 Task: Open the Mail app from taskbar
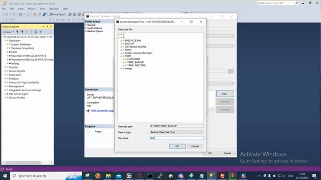tap(119, 175)
